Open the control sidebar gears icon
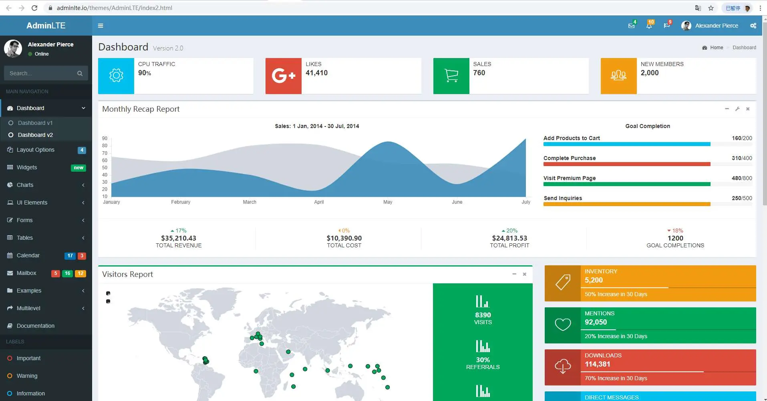767x401 pixels. [753, 26]
